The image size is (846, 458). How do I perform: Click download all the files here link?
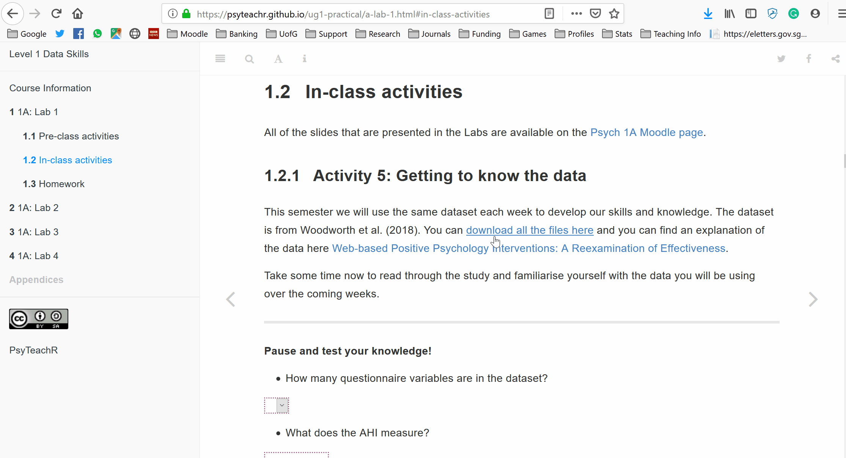pyautogui.click(x=530, y=230)
